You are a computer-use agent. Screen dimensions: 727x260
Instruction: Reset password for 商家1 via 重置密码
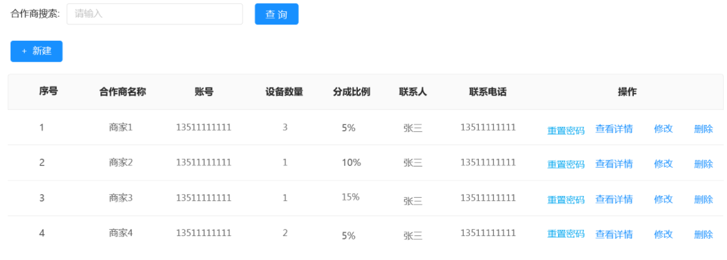click(x=566, y=130)
